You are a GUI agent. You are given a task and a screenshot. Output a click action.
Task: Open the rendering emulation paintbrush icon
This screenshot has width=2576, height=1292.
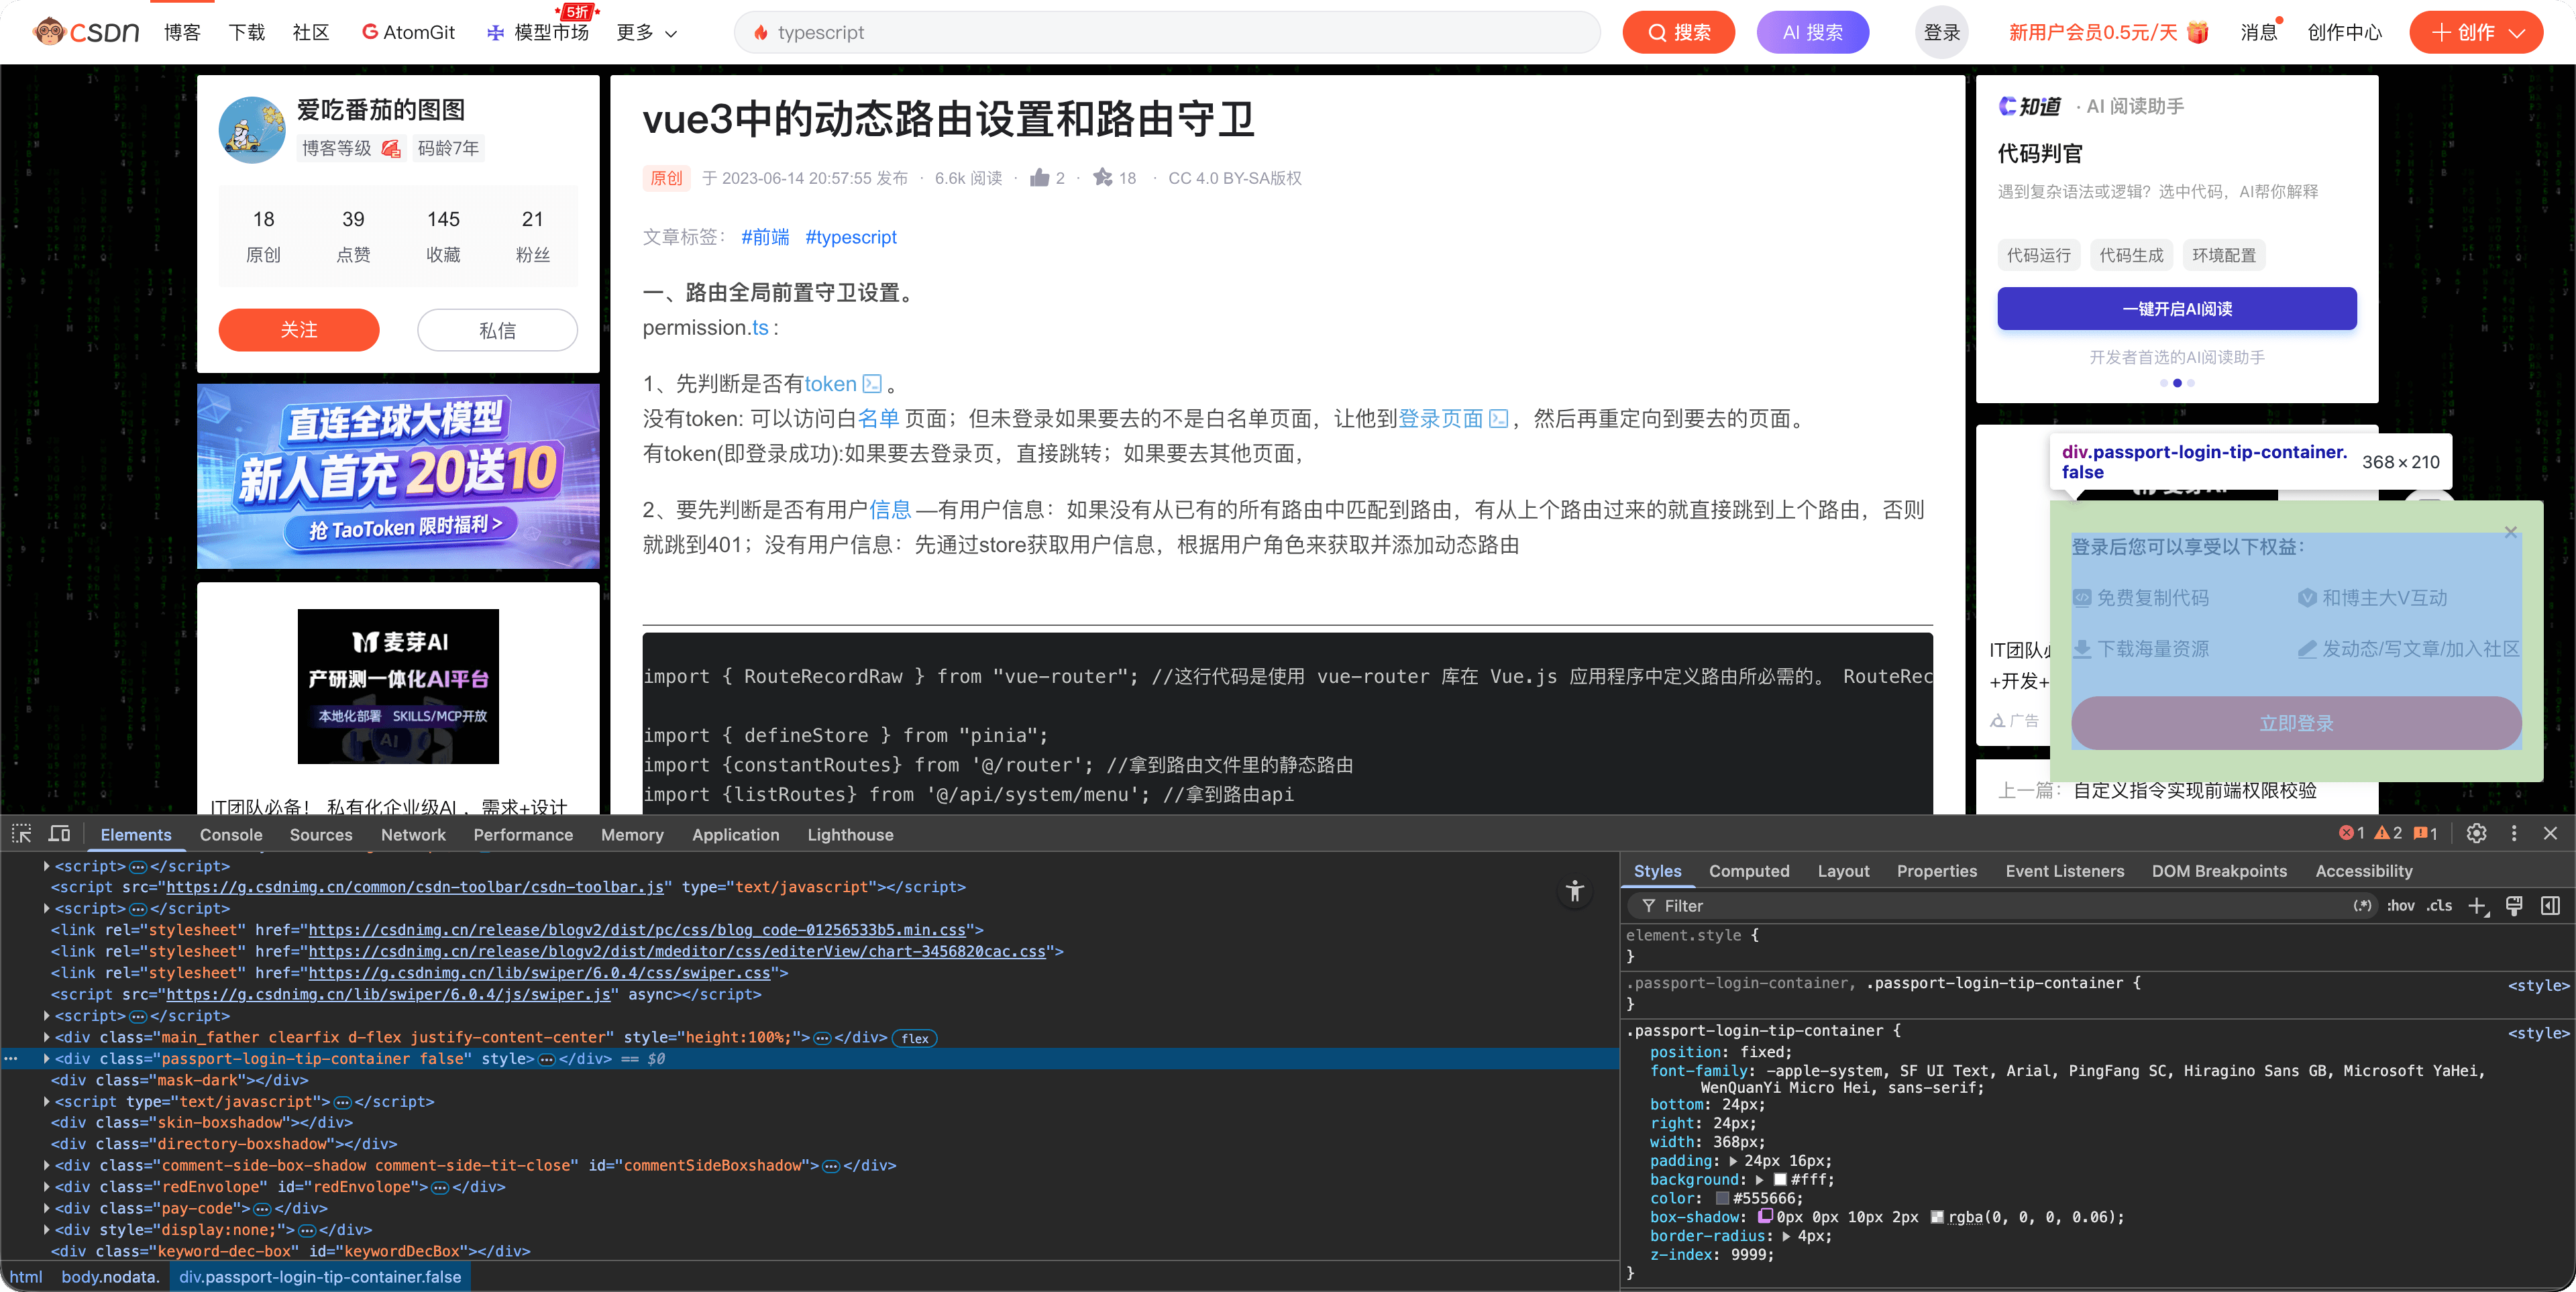pos(2514,906)
